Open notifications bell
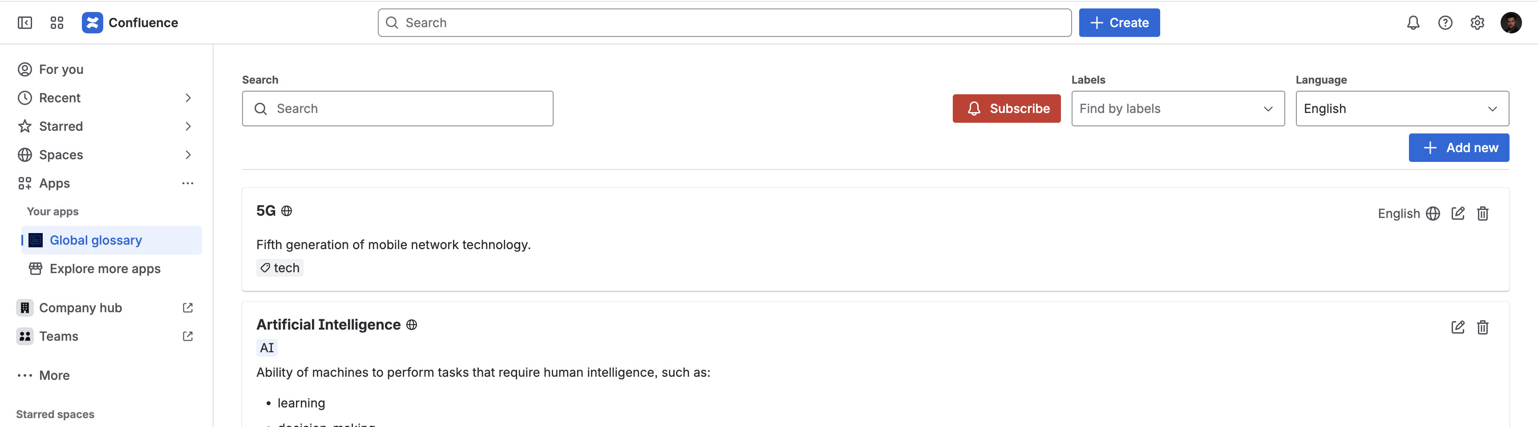 1414,22
